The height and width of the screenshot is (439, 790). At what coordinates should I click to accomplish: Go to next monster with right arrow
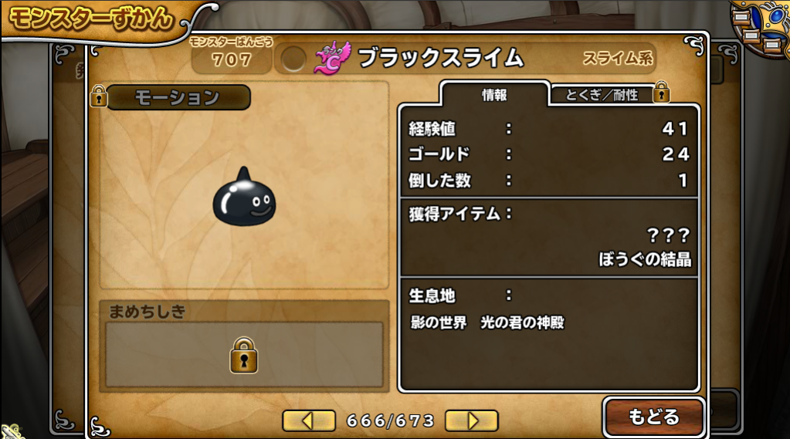[x=472, y=420]
